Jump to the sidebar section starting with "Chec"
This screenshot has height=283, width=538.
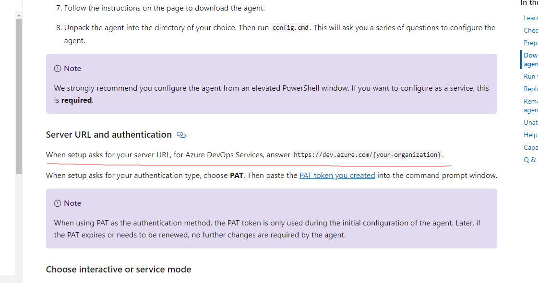point(531,30)
